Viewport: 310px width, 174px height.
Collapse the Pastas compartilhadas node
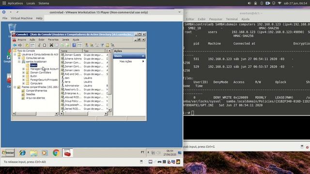point(15,87)
